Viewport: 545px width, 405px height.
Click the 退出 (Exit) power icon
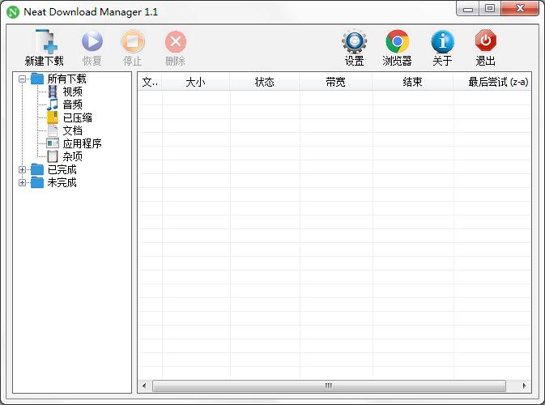486,42
